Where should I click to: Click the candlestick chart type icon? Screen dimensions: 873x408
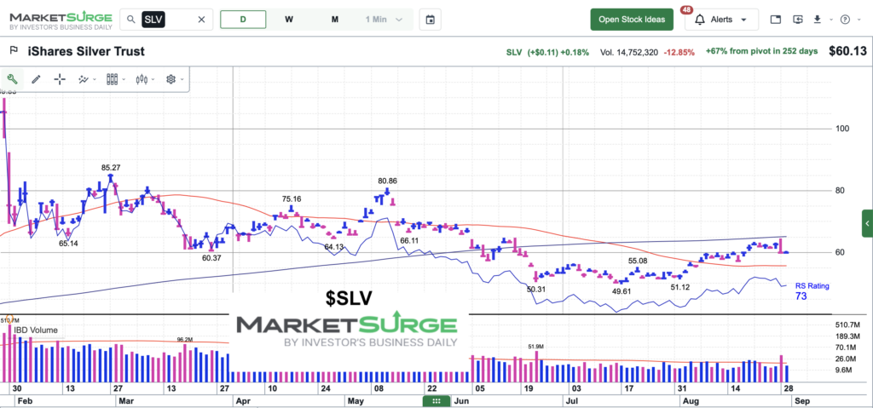tap(142, 79)
